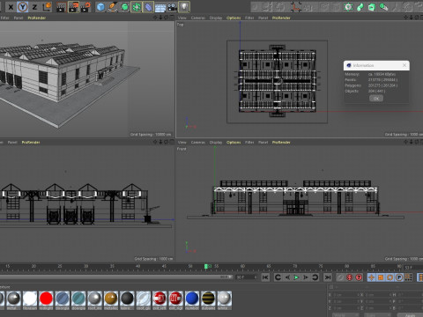Click the green Array cloner icon
Viewport: 423px width, 317px height.
click(137, 7)
